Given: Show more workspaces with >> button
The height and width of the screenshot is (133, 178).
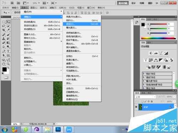Looking at the screenshot, I should click(157, 3).
